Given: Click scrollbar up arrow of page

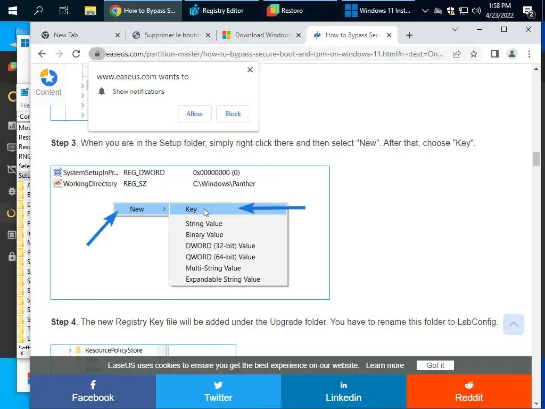Looking at the screenshot, I should click(536, 69).
